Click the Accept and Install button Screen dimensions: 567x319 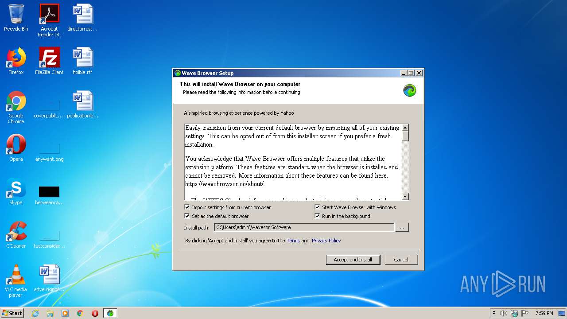coord(353,260)
